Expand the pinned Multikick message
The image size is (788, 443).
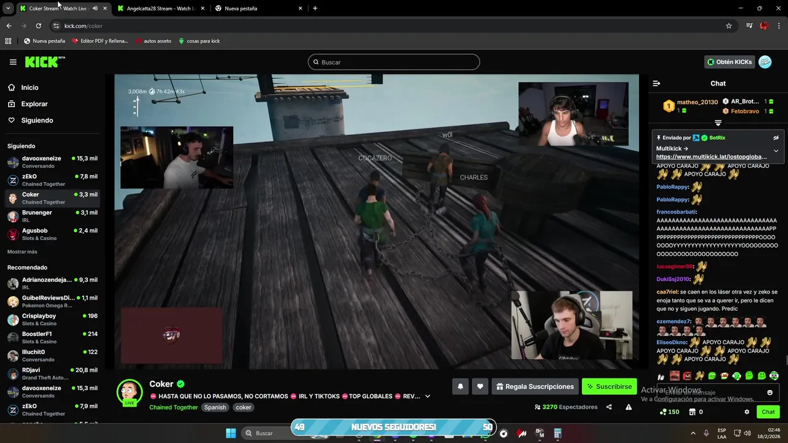point(776,151)
